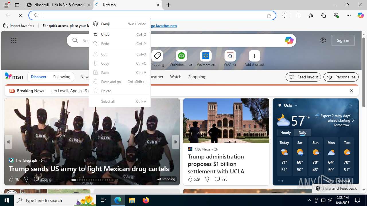Screen dimensions: 367x206
Task: Click into the address bar field
Action: (153, 15)
